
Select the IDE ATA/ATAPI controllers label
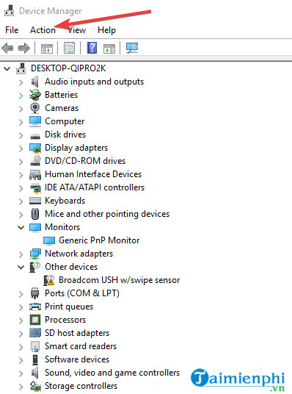pyautogui.click(x=95, y=187)
